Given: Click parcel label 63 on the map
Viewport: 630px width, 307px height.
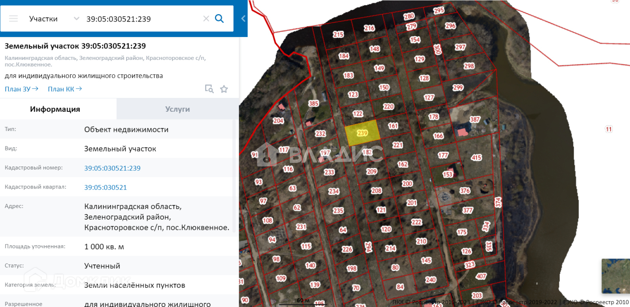Looking at the screenshot, I should (293, 188).
